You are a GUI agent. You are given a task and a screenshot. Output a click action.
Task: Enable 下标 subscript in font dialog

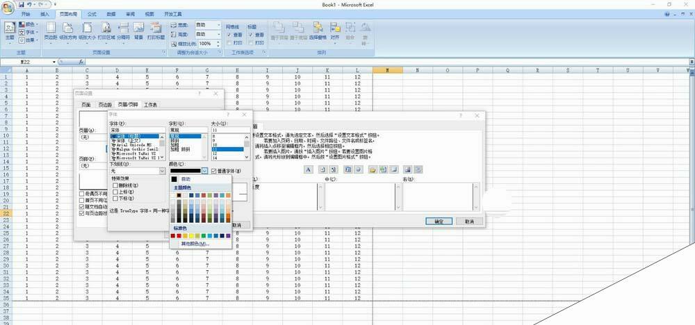(x=115, y=199)
